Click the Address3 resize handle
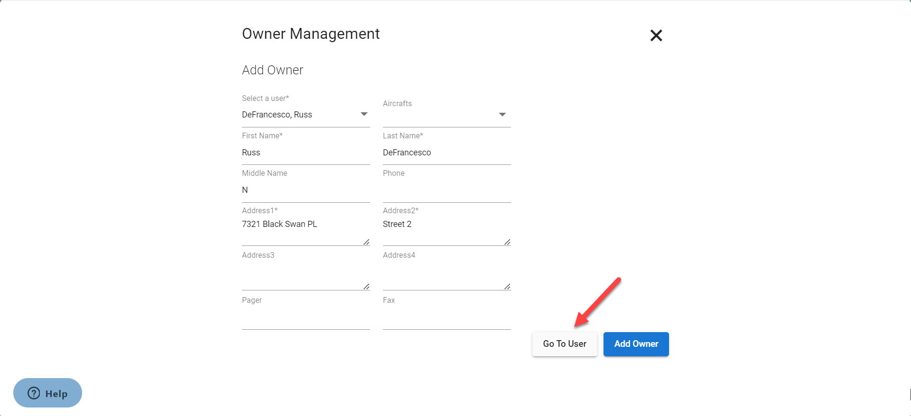 pos(366,287)
